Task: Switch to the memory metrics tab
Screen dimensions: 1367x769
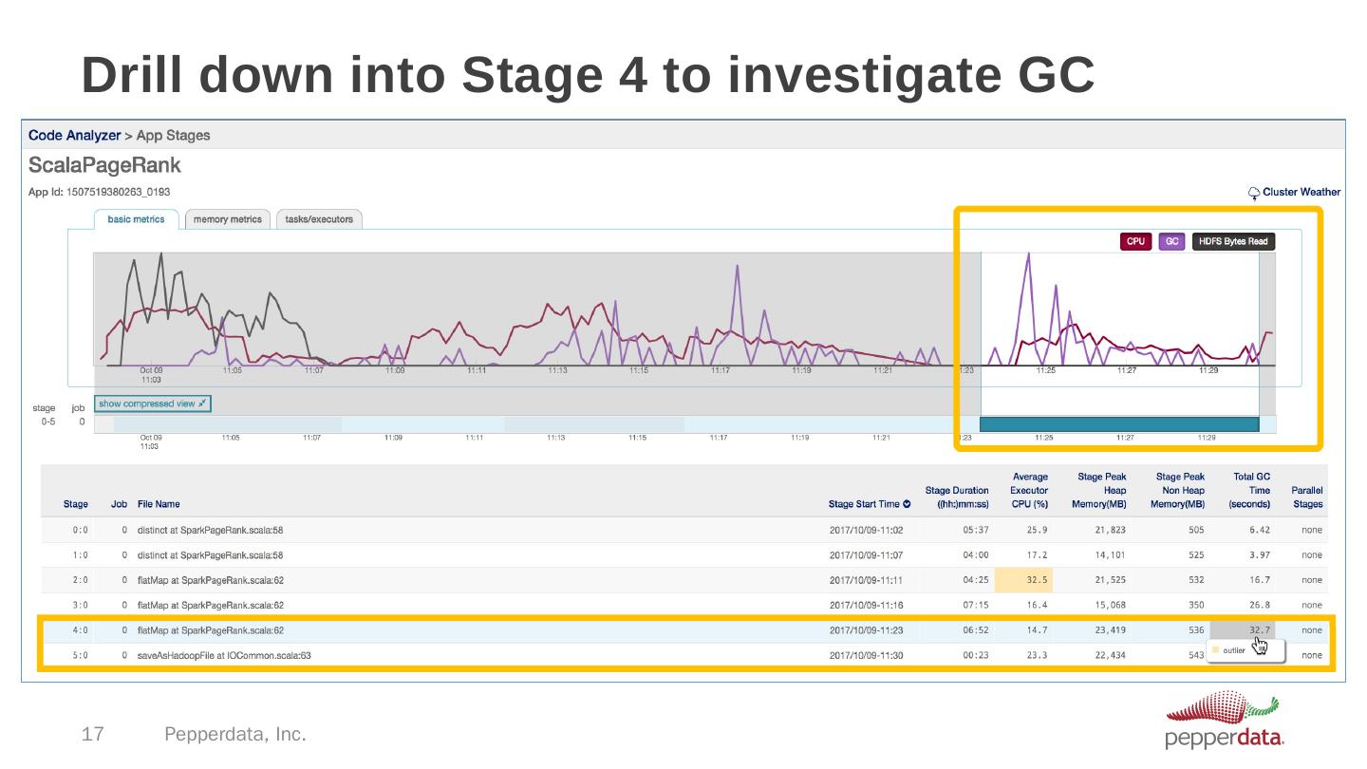Action: (x=227, y=219)
